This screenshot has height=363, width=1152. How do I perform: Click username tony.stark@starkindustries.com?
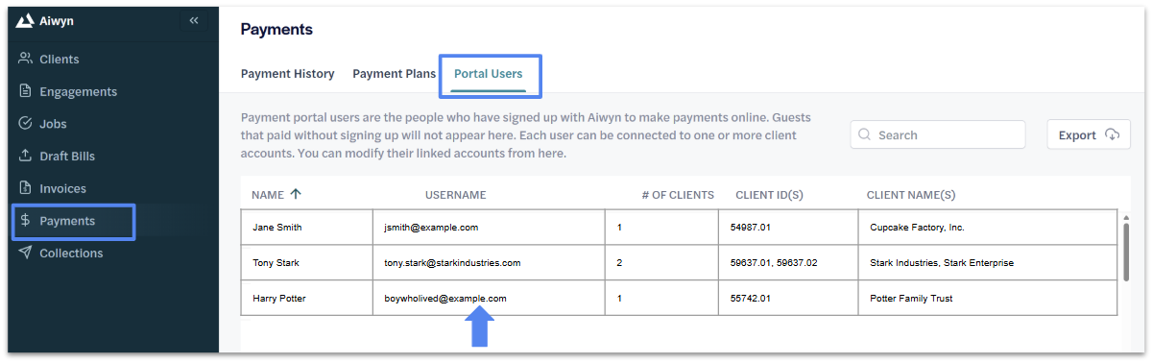(x=452, y=263)
